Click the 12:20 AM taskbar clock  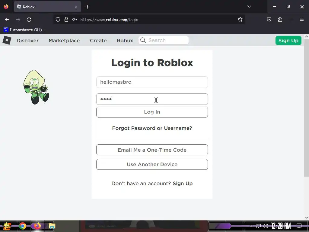coord(281,226)
